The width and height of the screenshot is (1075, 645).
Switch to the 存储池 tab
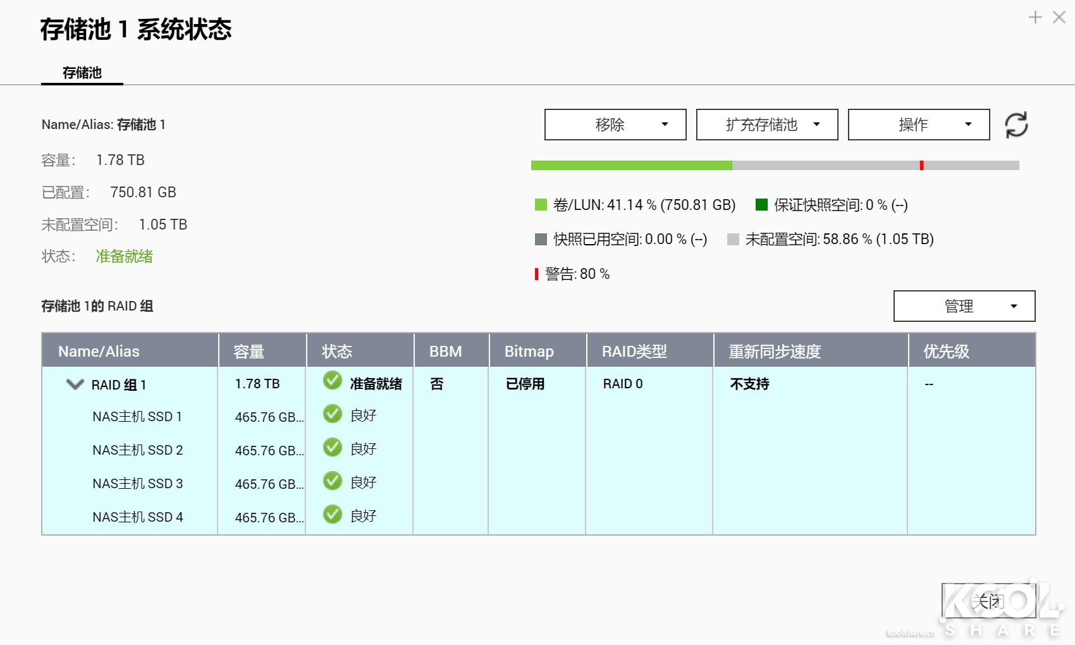pos(81,73)
